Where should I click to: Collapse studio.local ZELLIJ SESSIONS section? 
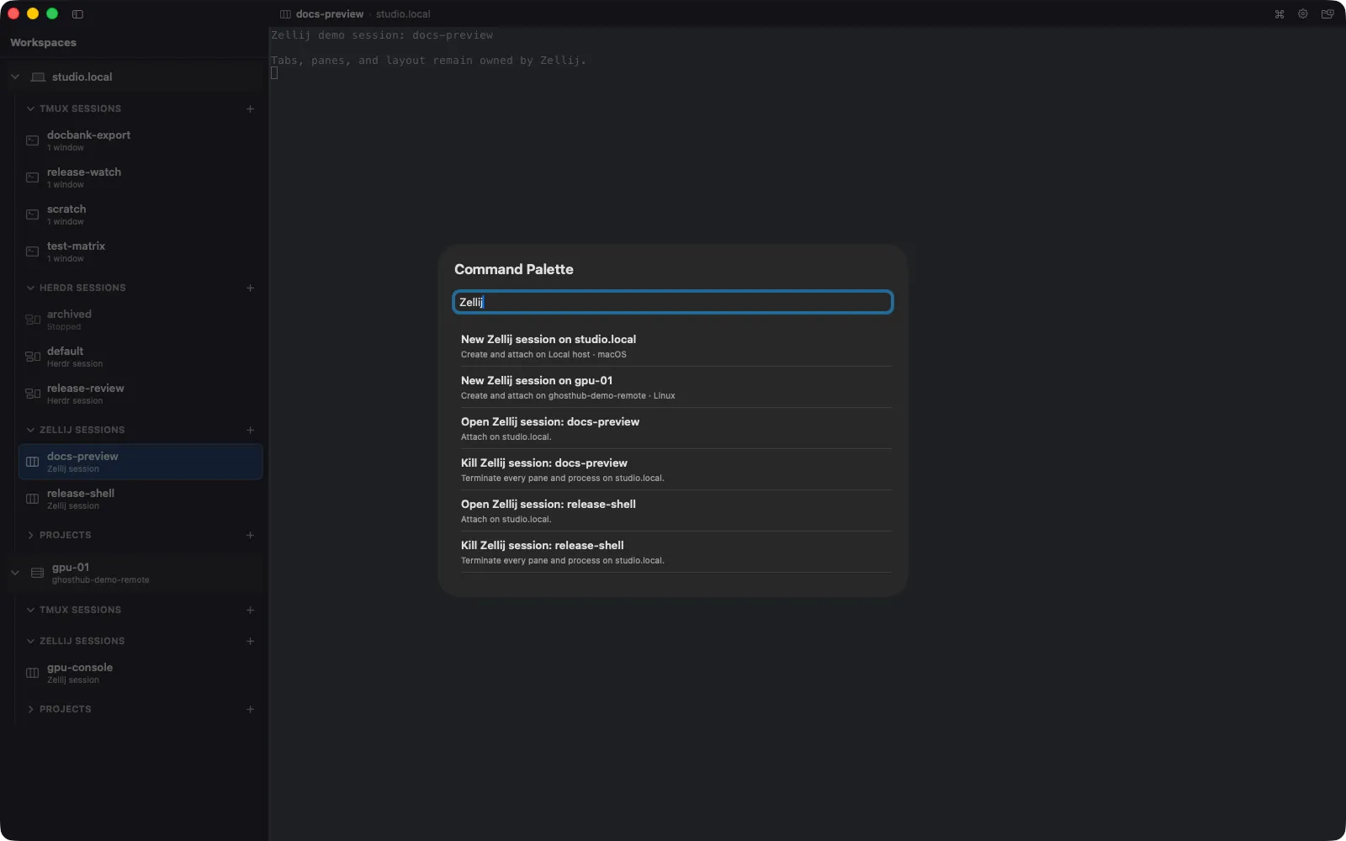tap(30, 430)
